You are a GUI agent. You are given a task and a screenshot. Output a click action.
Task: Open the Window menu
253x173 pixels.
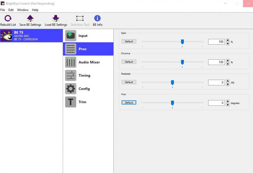click(23, 10)
